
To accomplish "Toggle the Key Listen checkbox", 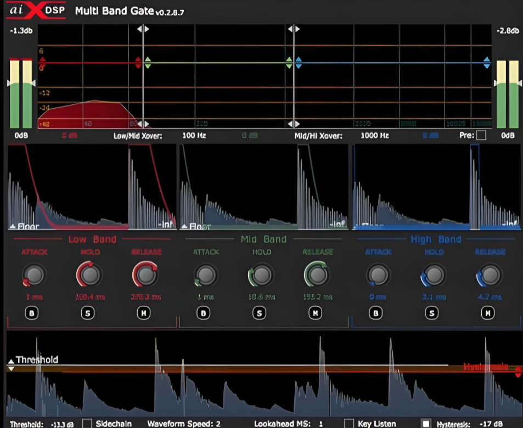I will 349,424.
